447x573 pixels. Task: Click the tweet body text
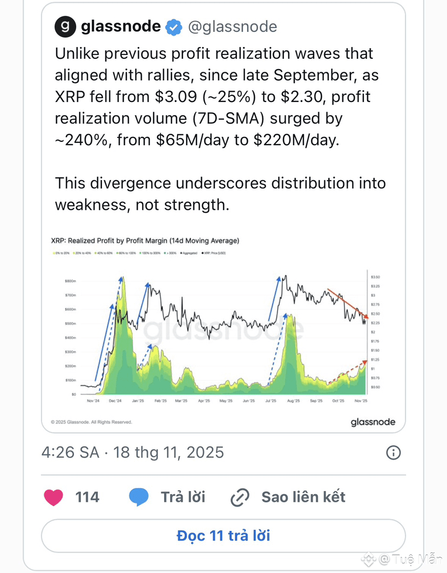220,129
